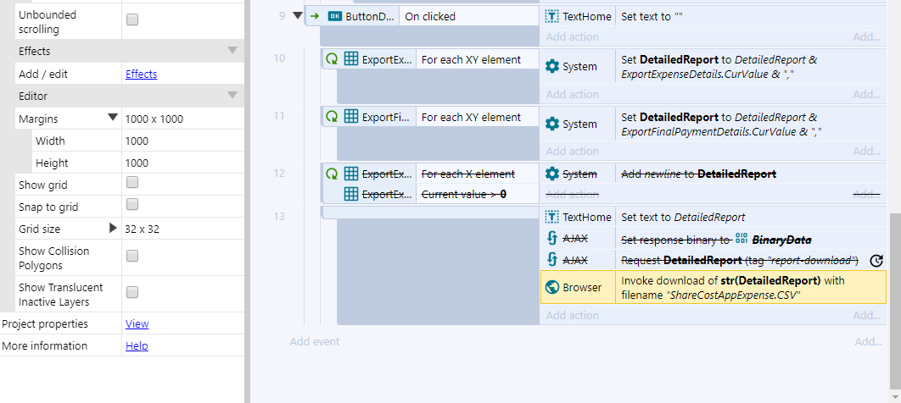901x403 pixels.
Task: Click the ButtonD... OK button object icon
Action: pos(334,17)
